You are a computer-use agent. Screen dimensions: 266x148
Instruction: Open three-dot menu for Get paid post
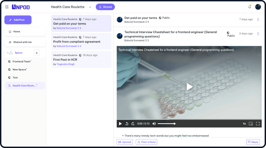tap(258, 20)
